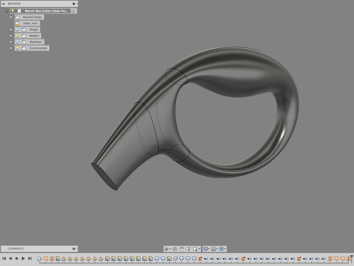Viewport: 354px width, 266px height.
Task: Activate the Pan hand tool
Action: point(181,249)
